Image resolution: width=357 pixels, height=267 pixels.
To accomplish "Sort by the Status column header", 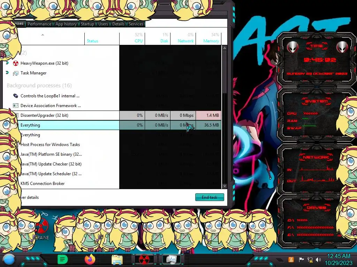I will (102, 38).
